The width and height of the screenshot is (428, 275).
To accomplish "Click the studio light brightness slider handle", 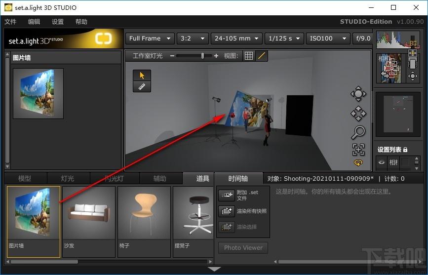I will 202,56.
